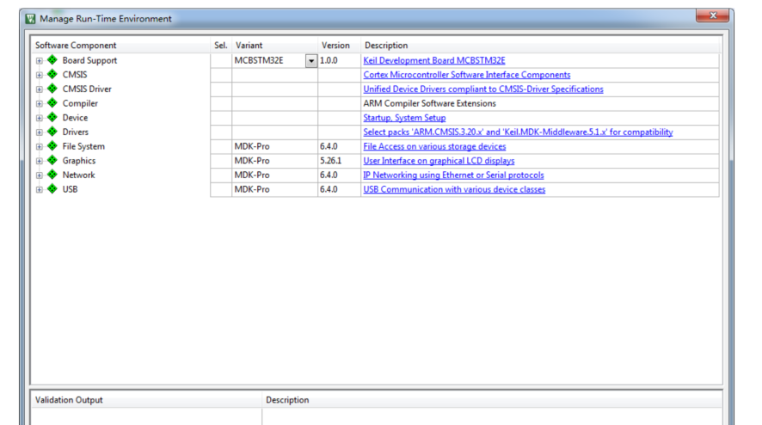Open the Select packs compatibility link
The width and height of the screenshot is (762, 425).
click(x=518, y=132)
